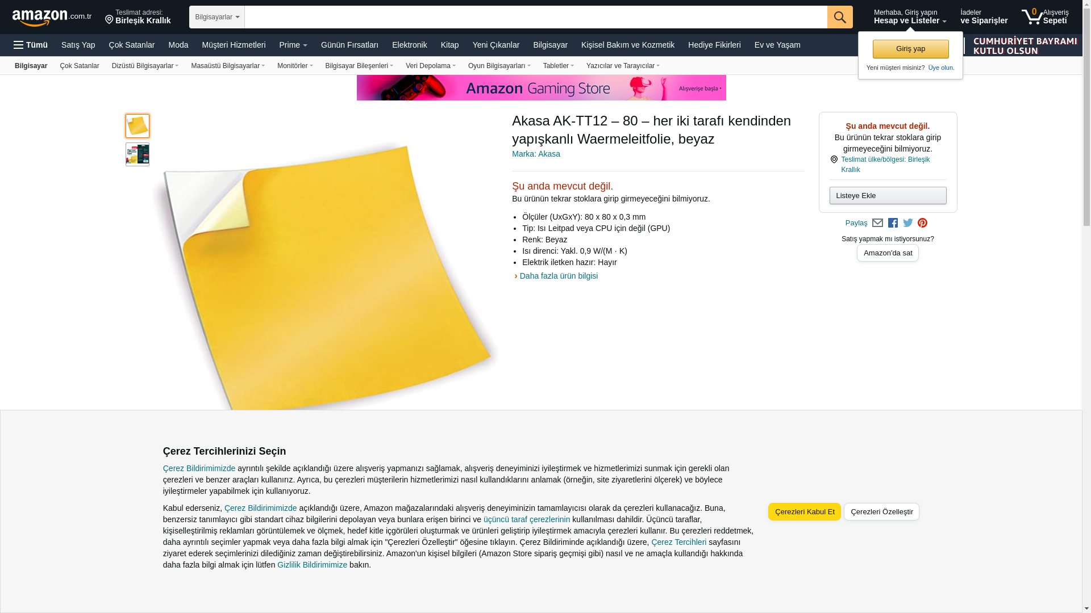Expand the Veri Depolama submenu
1091x613 pixels.
coord(431,66)
